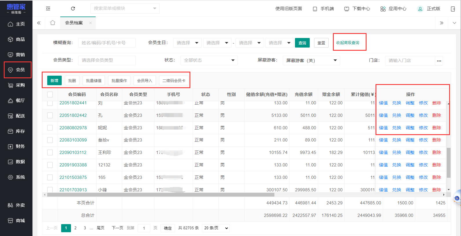Click scroll-down arrow of table scrollbar

click(x=449, y=190)
